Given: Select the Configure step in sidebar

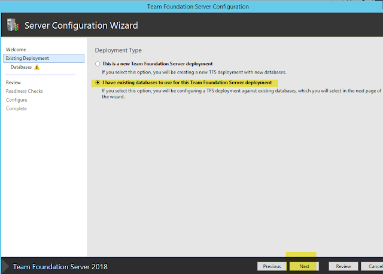Looking at the screenshot, I should pos(17,100).
